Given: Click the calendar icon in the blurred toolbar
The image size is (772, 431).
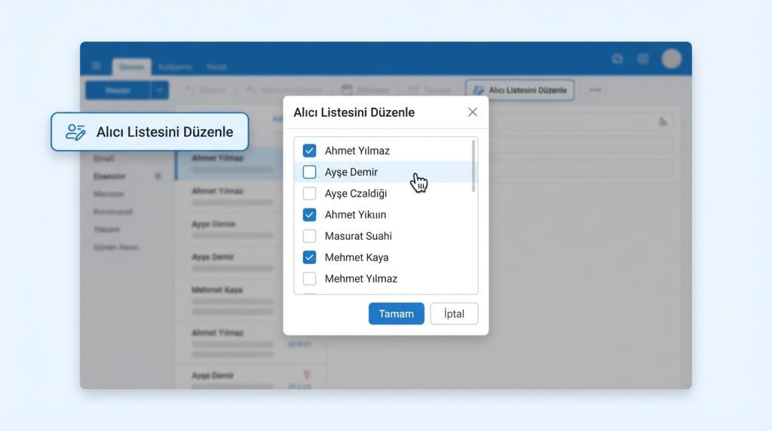Looking at the screenshot, I should (x=347, y=90).
